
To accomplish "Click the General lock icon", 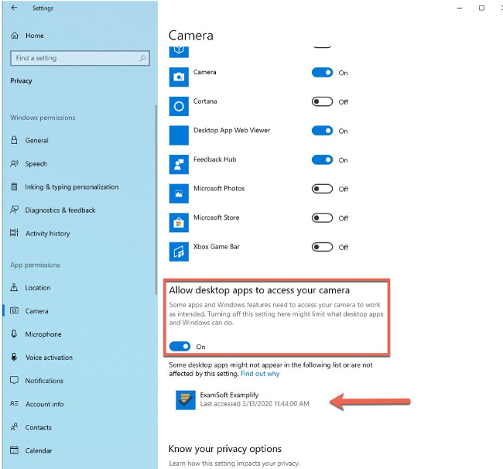I will pos(14,140).
